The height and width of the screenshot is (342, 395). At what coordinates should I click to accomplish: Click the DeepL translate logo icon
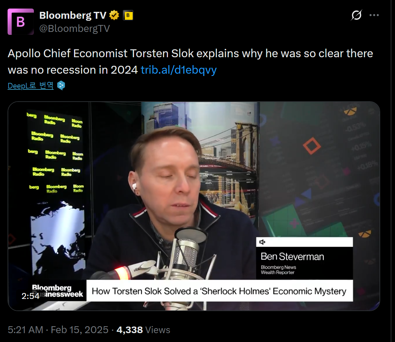click(61, 86)
